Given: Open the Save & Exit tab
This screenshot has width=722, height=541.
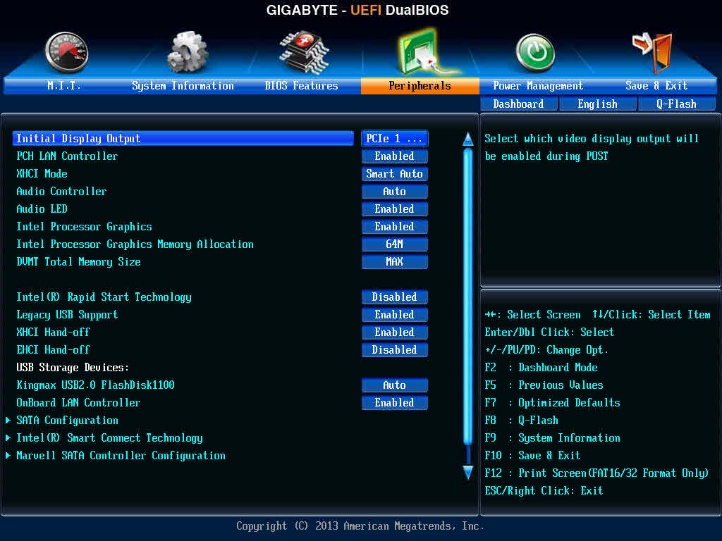Looking at the screenshot, I should pos(656,85).
